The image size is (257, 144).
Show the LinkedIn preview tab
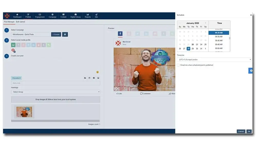[x=146, y=34]
